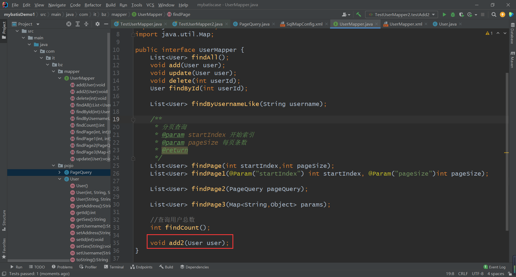516x277 pixels.
Task: Open the Problems tool window
Action: [x=62, y=267]
